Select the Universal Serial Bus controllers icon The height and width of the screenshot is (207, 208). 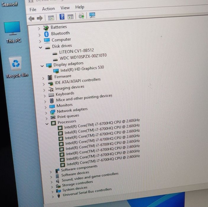click(59, 195)
